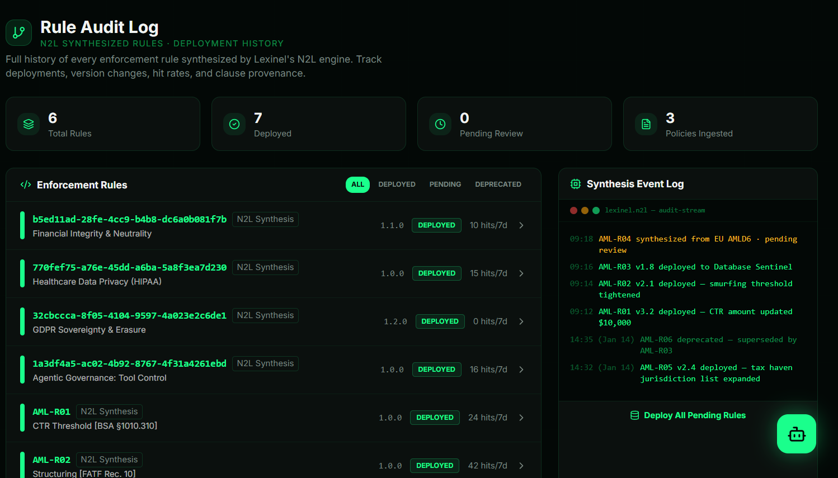Click the code brackets icon beside Enforcement Rules
838x478 pixels.
25,184
